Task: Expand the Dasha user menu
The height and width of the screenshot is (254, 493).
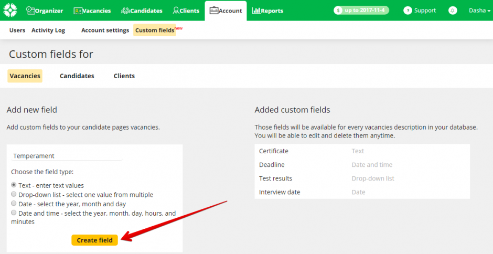Action: tap(479, 10)
